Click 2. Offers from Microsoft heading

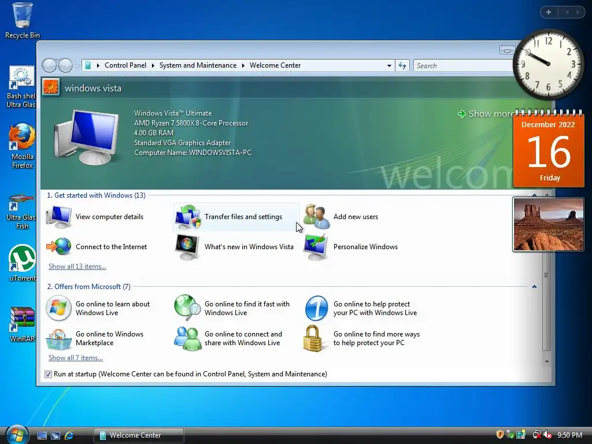point(88,287)
